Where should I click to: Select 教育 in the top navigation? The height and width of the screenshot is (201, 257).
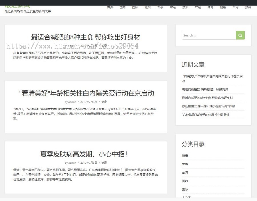[x=248, y=7]
